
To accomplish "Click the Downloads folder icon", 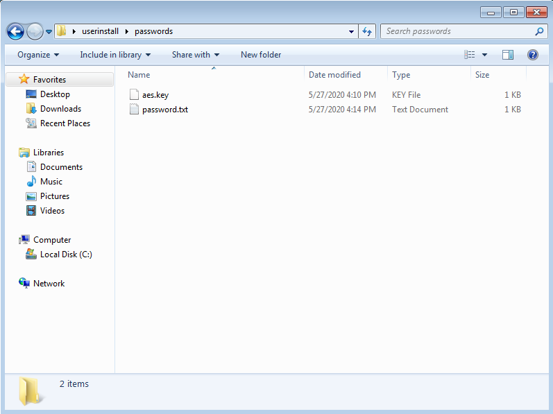I will point(31,108).
